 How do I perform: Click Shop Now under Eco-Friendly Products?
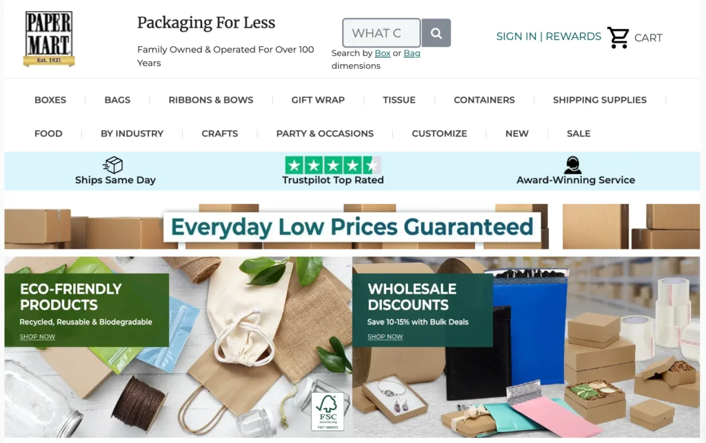click(x=37, y=336)
